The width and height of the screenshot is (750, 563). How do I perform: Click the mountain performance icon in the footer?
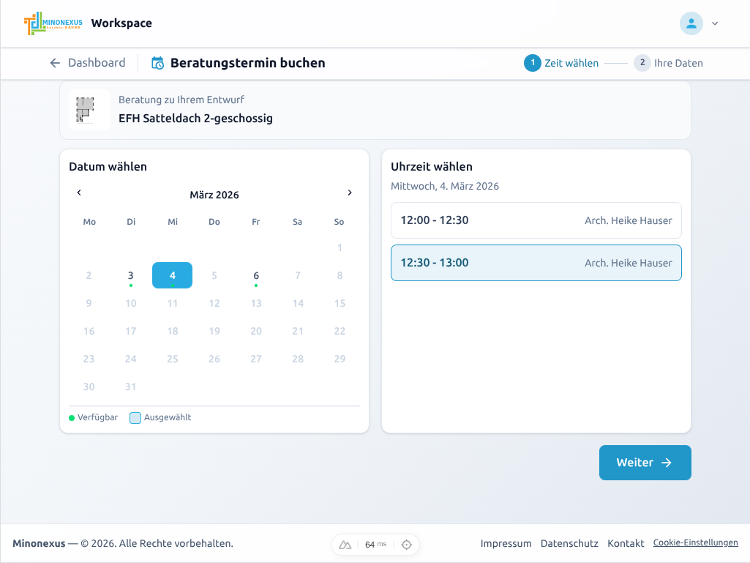(344, 544)
